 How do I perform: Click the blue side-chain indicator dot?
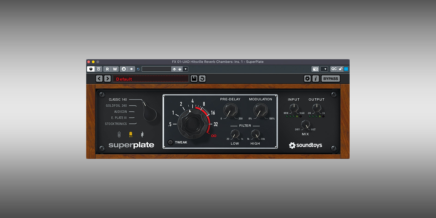click(138, 69)
